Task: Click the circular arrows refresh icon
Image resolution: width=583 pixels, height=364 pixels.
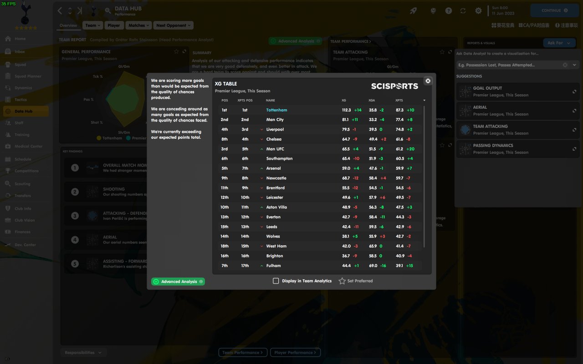Action: 463,10
